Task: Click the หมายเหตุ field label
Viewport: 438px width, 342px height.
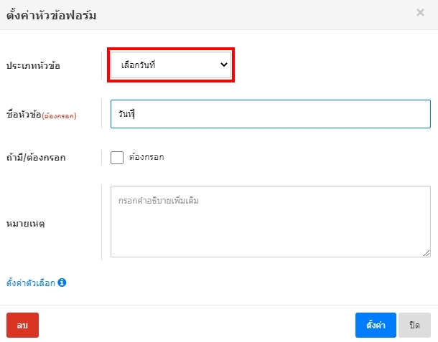Action: tap(26, 224)
